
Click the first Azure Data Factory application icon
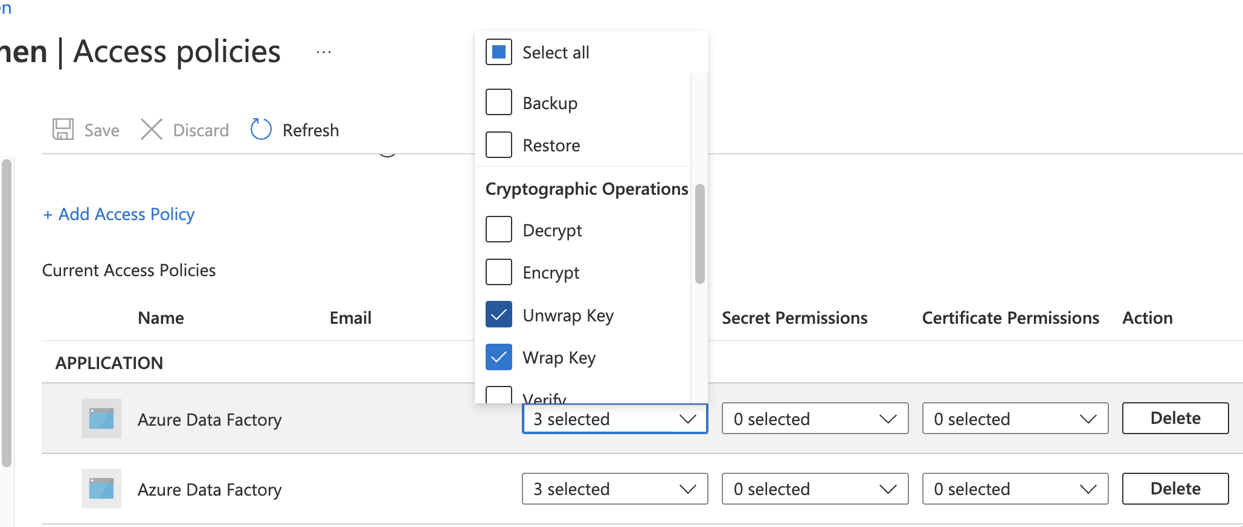click(100, 418)
